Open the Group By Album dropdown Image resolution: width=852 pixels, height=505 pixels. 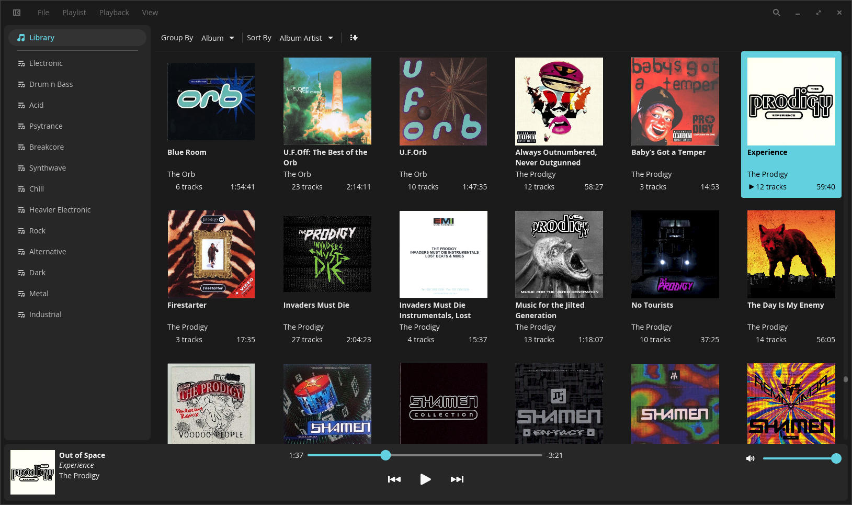point(218,38)
